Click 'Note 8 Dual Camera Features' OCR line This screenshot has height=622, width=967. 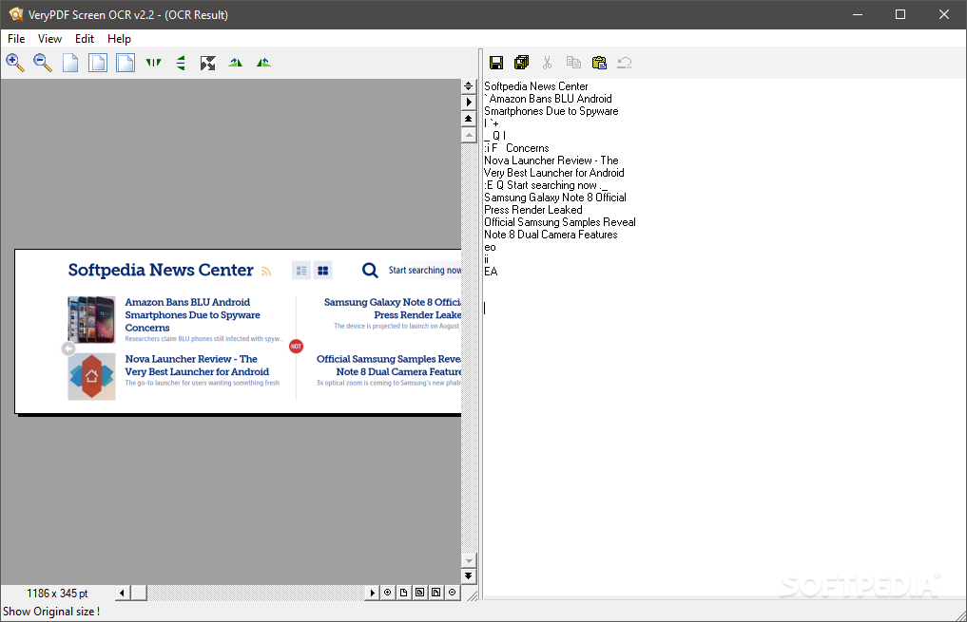(x=551, y=234)
